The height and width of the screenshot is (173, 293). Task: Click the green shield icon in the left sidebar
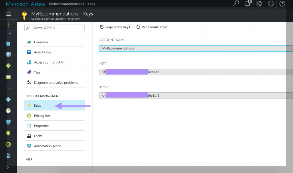point(8,133)
